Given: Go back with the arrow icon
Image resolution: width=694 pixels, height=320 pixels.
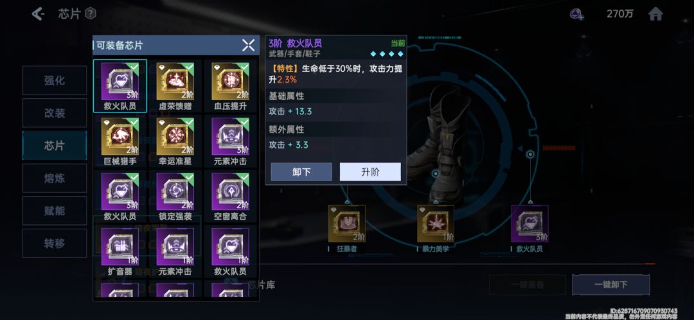Looking at the screenshot, I should tap(38, 14).
